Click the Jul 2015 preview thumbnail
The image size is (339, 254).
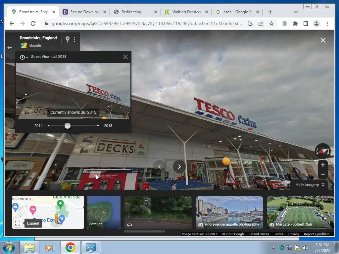point(73,91)
